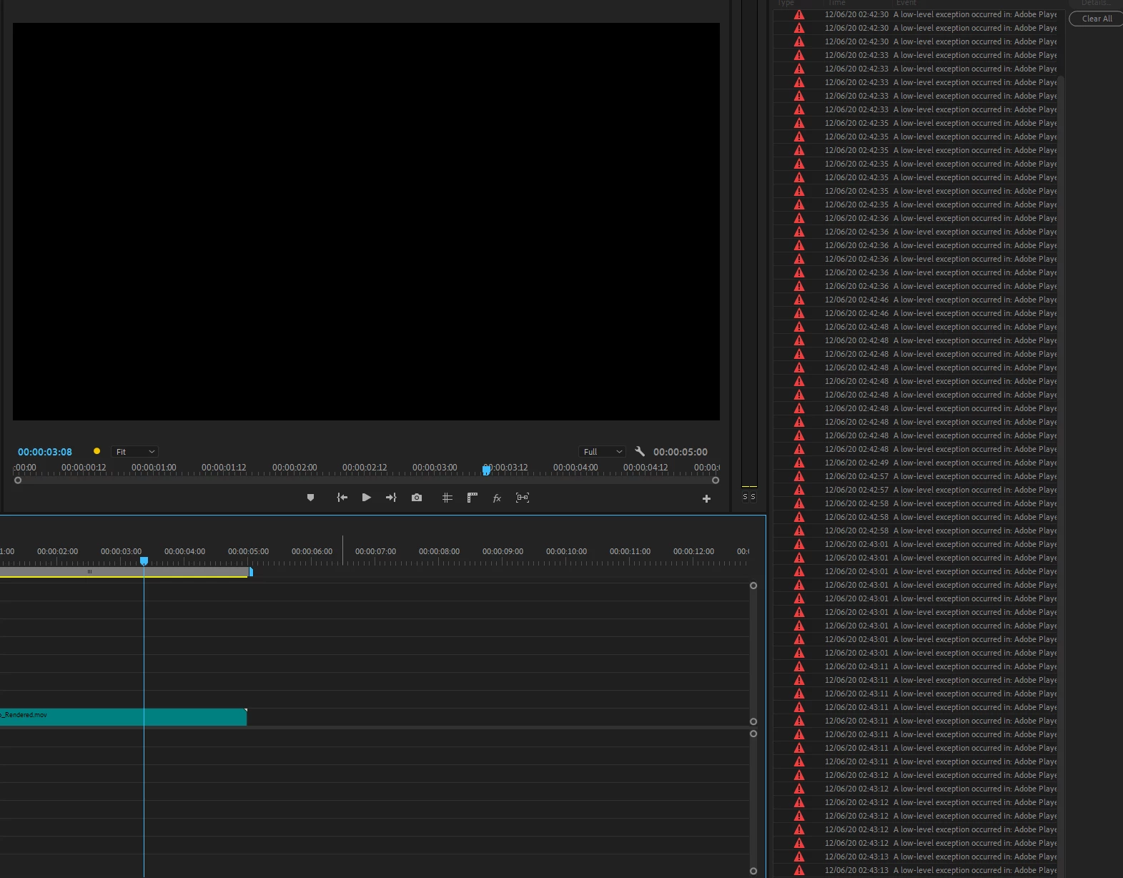Image resolution: width=1123 pixels, height=878 pixels.
Task: Select the event row timestamped 12/06/20 02:42:49
Action: point(916,463)
